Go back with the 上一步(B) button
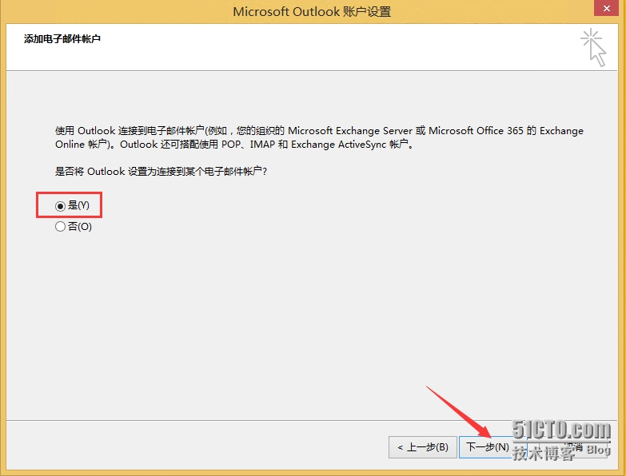The image size is (626, 476). pyautogui.click(x=423, y=447)
